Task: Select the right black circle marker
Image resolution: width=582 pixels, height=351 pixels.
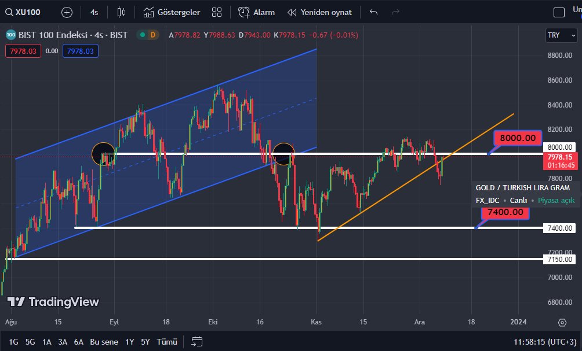Action: pos(283,154)
